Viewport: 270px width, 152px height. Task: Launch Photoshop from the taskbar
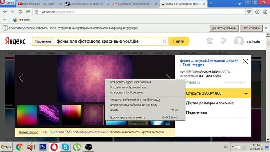(43, 147)
